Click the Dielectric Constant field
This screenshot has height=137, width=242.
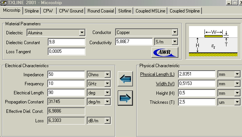[x=67, y=42]
